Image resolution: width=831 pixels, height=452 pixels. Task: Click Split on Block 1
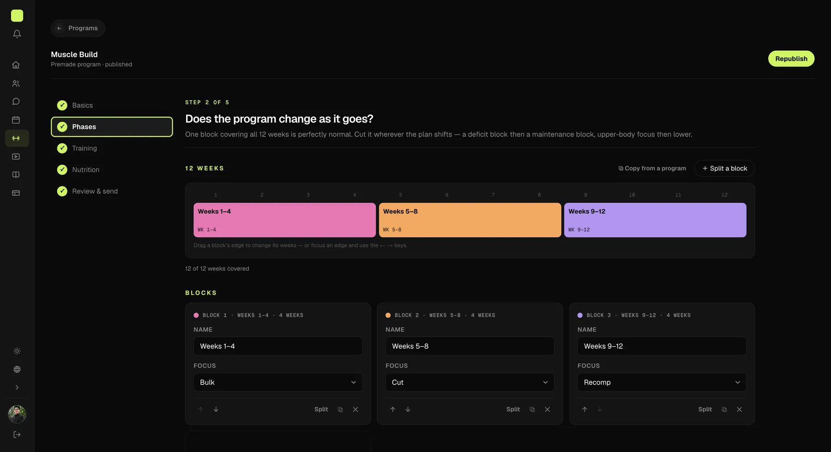tap(321, 410)
